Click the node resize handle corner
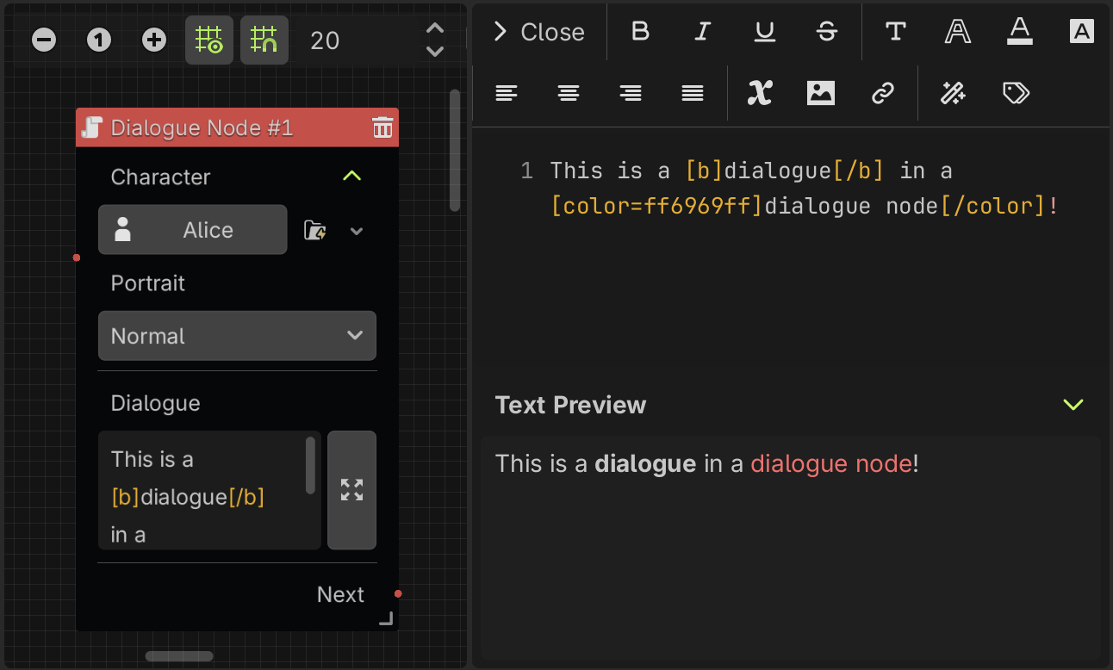Screen dimensions: 1113x670 [387, 618]
